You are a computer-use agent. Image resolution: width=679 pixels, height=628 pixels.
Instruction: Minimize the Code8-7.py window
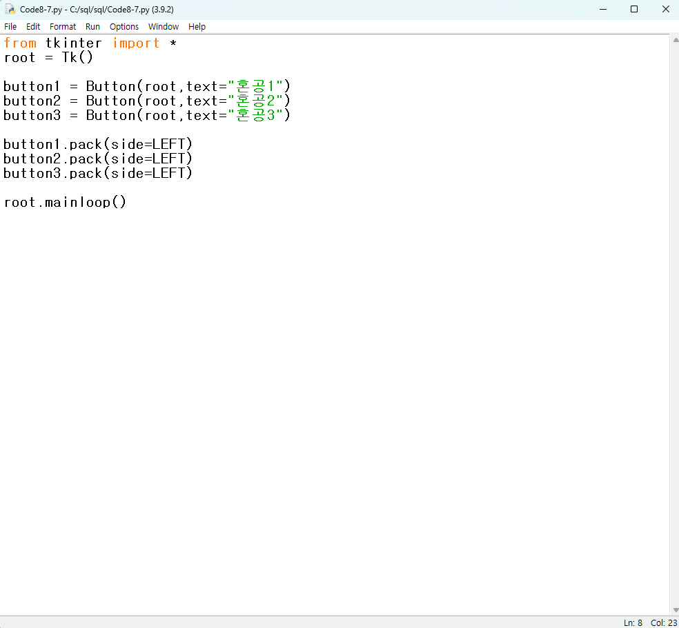tap(603, 9)
